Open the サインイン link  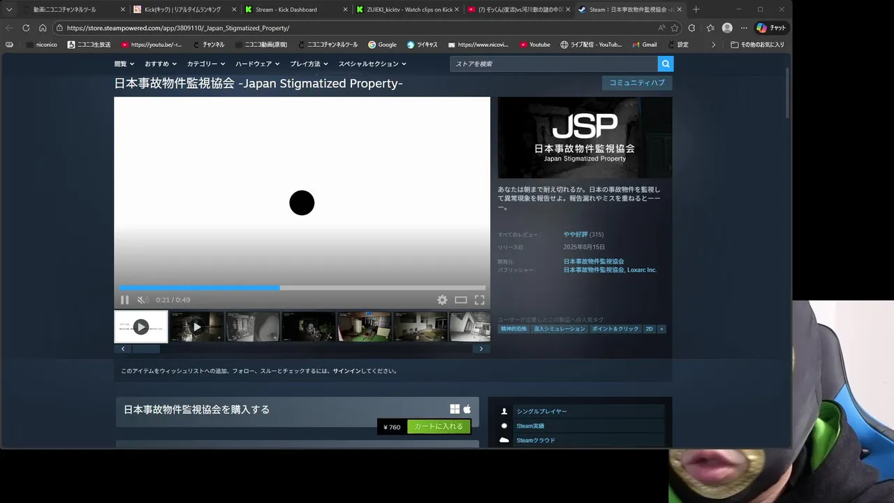pyautogui.click(x=347, y=371)
